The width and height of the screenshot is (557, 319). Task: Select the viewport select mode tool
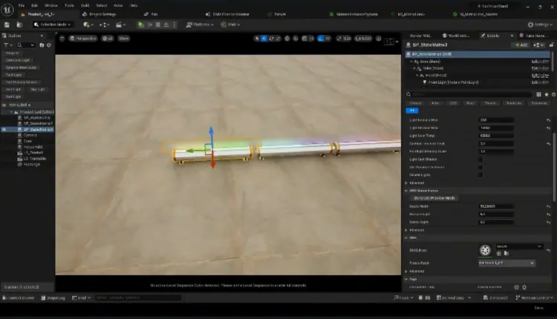tap(256, 39)
